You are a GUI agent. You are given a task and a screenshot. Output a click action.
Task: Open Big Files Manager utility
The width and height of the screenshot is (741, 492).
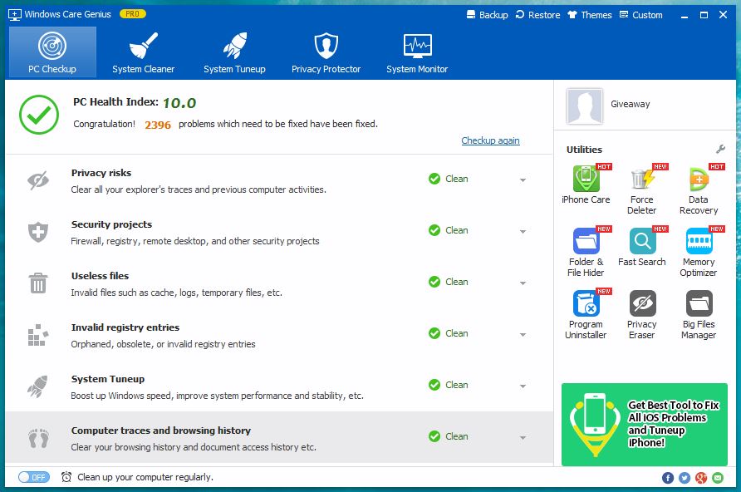tap(699, 314)
